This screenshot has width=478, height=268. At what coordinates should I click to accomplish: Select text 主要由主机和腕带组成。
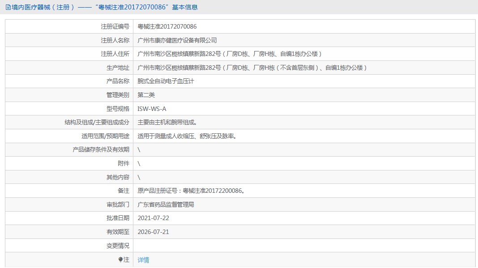[x=167, y=122]
